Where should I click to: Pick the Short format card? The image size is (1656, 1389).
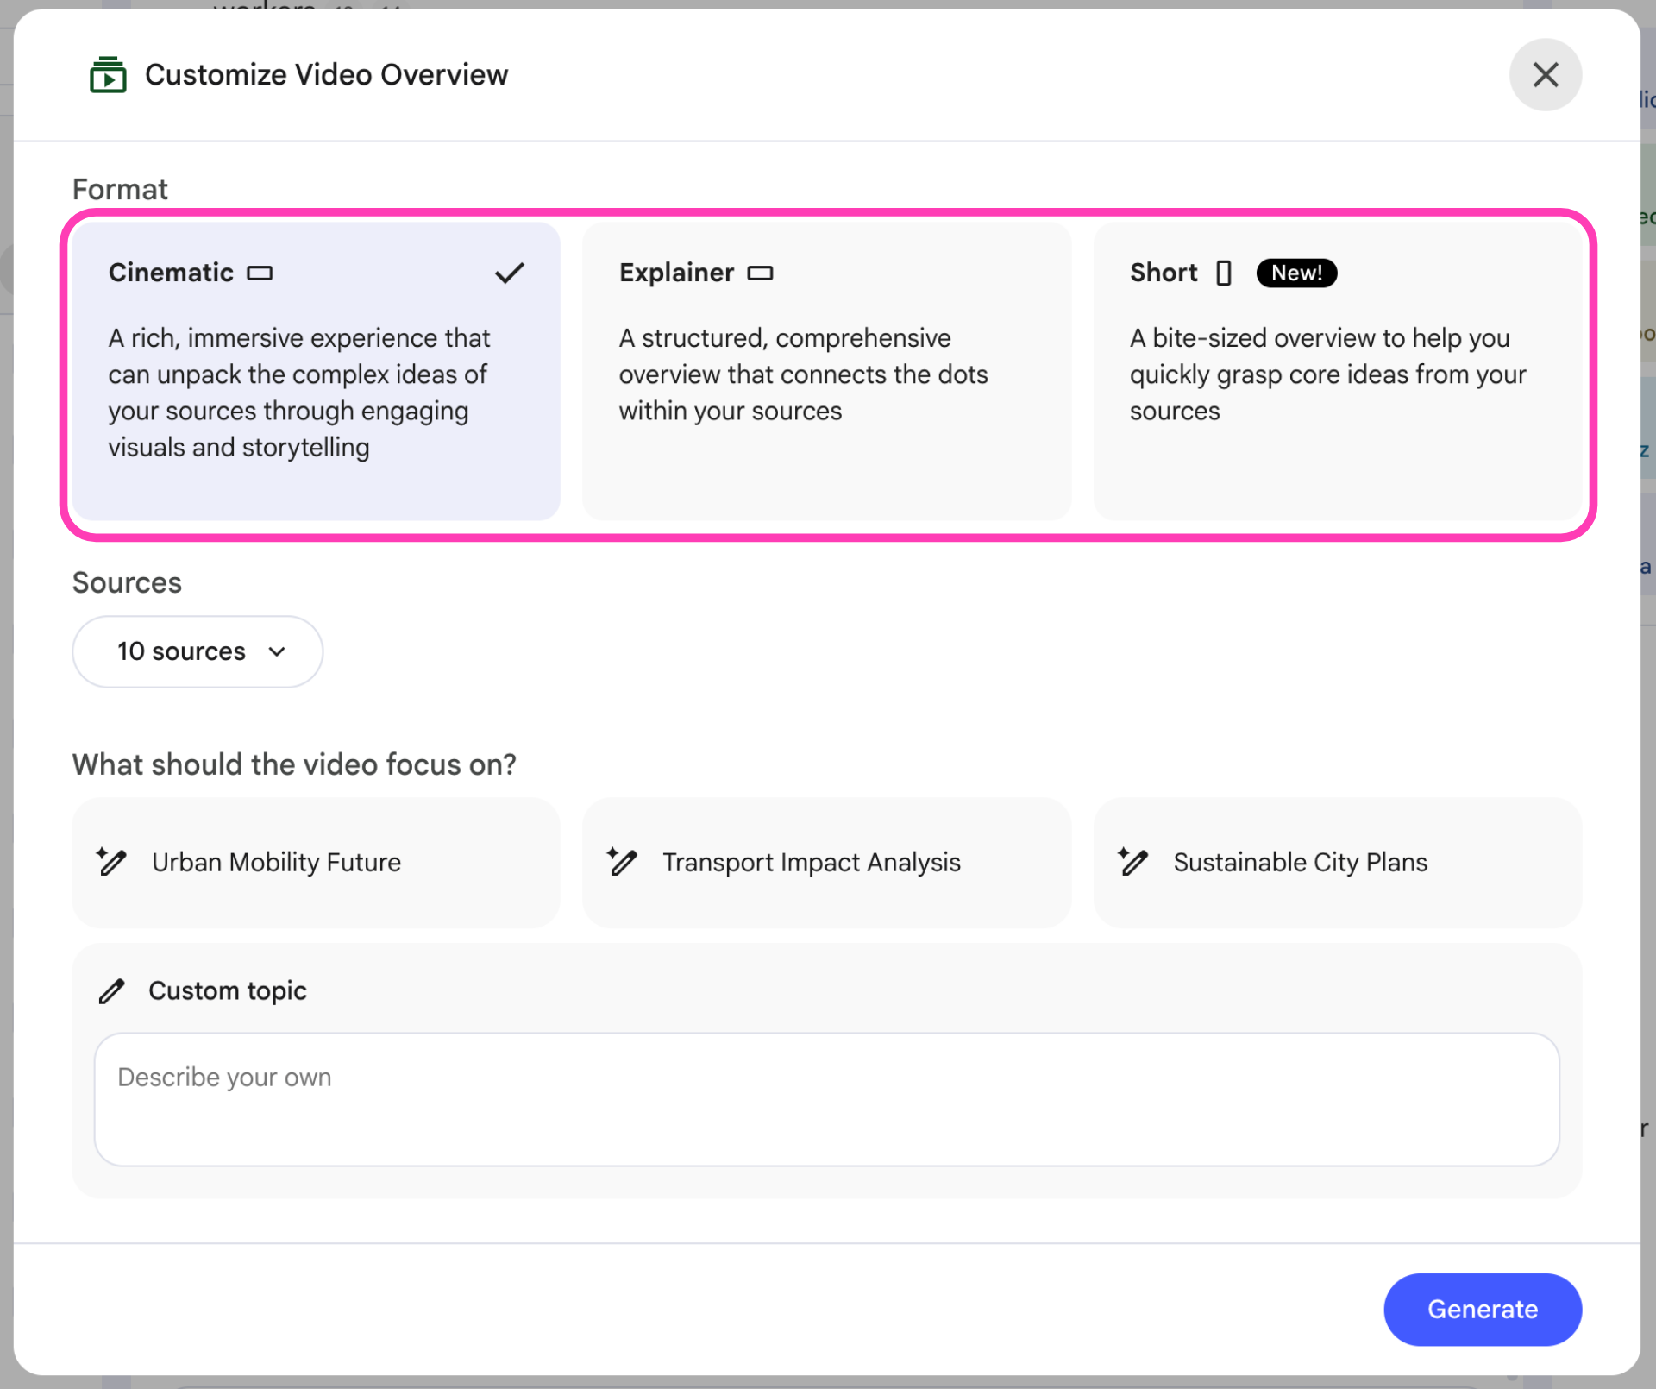pos(1337,371)
